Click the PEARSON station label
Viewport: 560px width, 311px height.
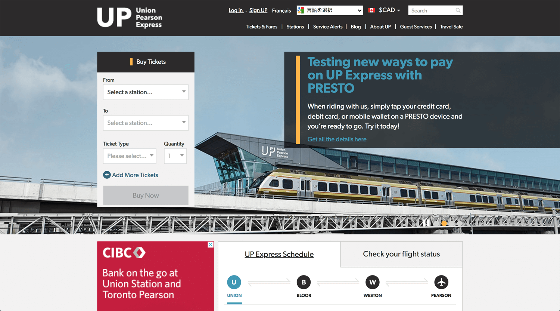point(441,295)
